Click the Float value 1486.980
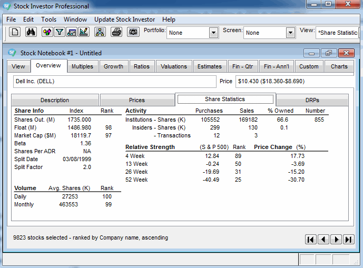 (79, 127)
